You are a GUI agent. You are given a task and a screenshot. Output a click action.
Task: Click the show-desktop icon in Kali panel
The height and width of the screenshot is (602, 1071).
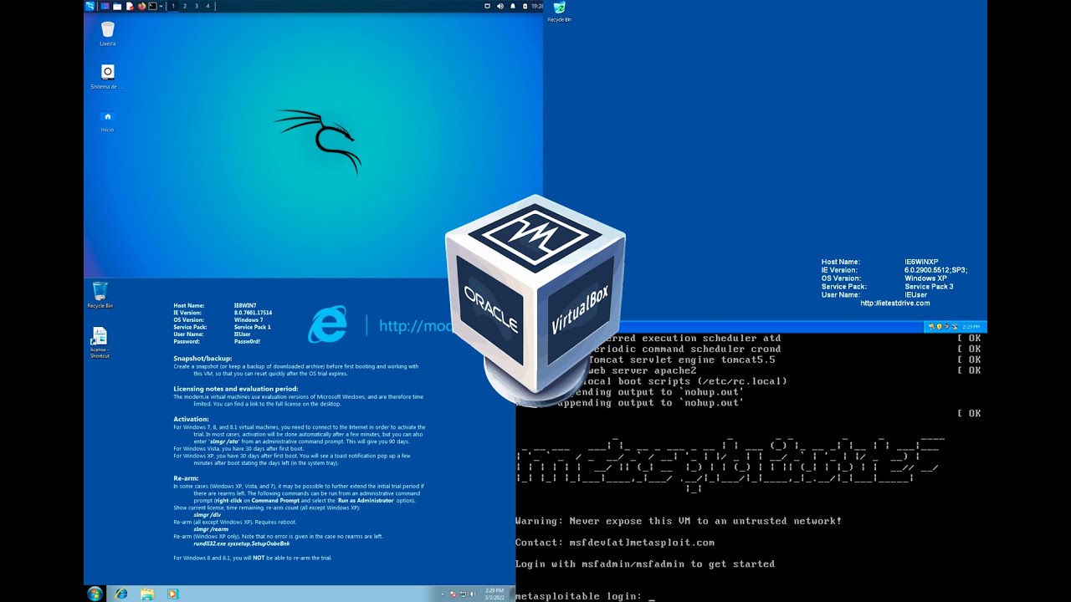[x=105, y=6]
